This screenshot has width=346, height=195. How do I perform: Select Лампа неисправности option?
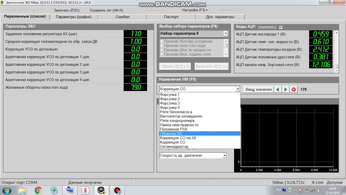200,125
